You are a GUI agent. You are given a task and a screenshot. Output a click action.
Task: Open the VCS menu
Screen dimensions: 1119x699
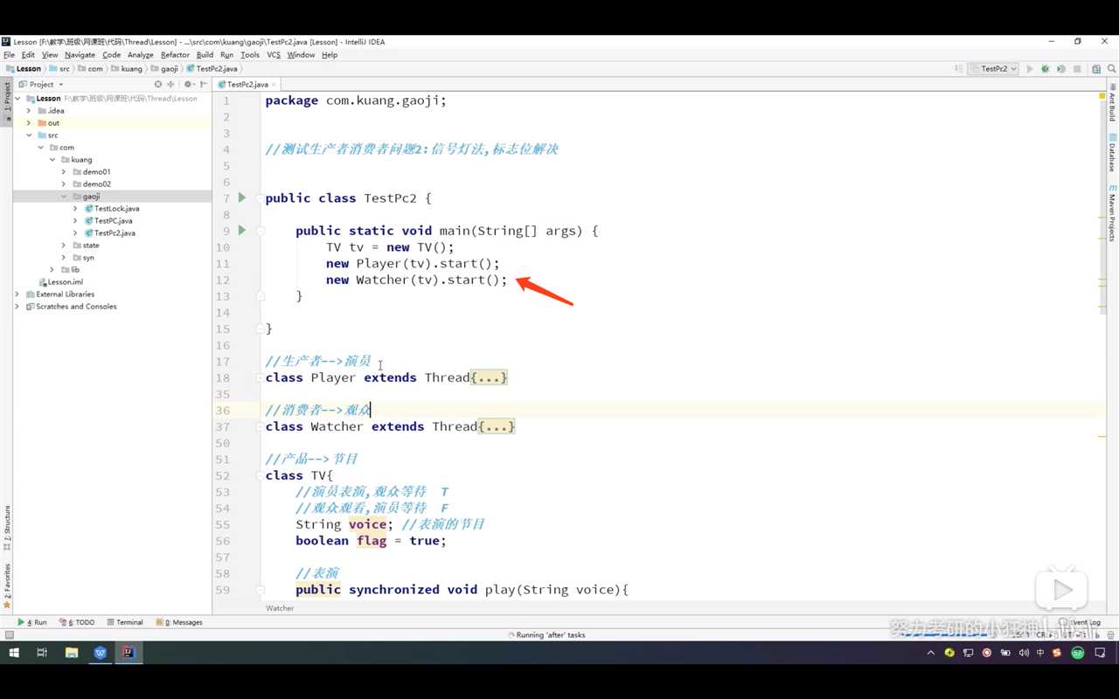coord(274,55)
